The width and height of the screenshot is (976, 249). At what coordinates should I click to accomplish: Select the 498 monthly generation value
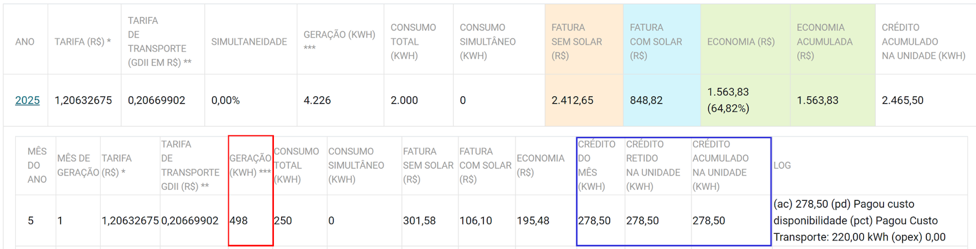[239, 220]
